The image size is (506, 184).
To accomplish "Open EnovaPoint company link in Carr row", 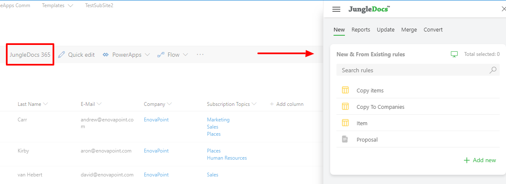I will pyautogui.click(x=156, y=120).
